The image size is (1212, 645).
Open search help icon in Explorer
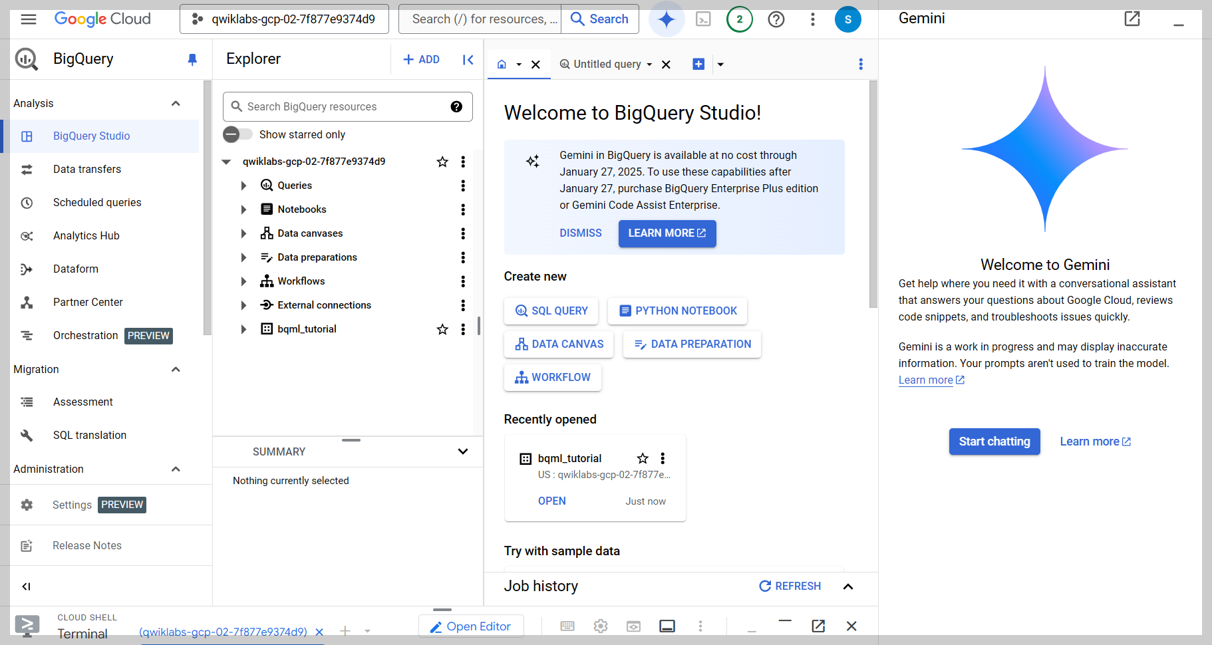[x=456, y=106]
